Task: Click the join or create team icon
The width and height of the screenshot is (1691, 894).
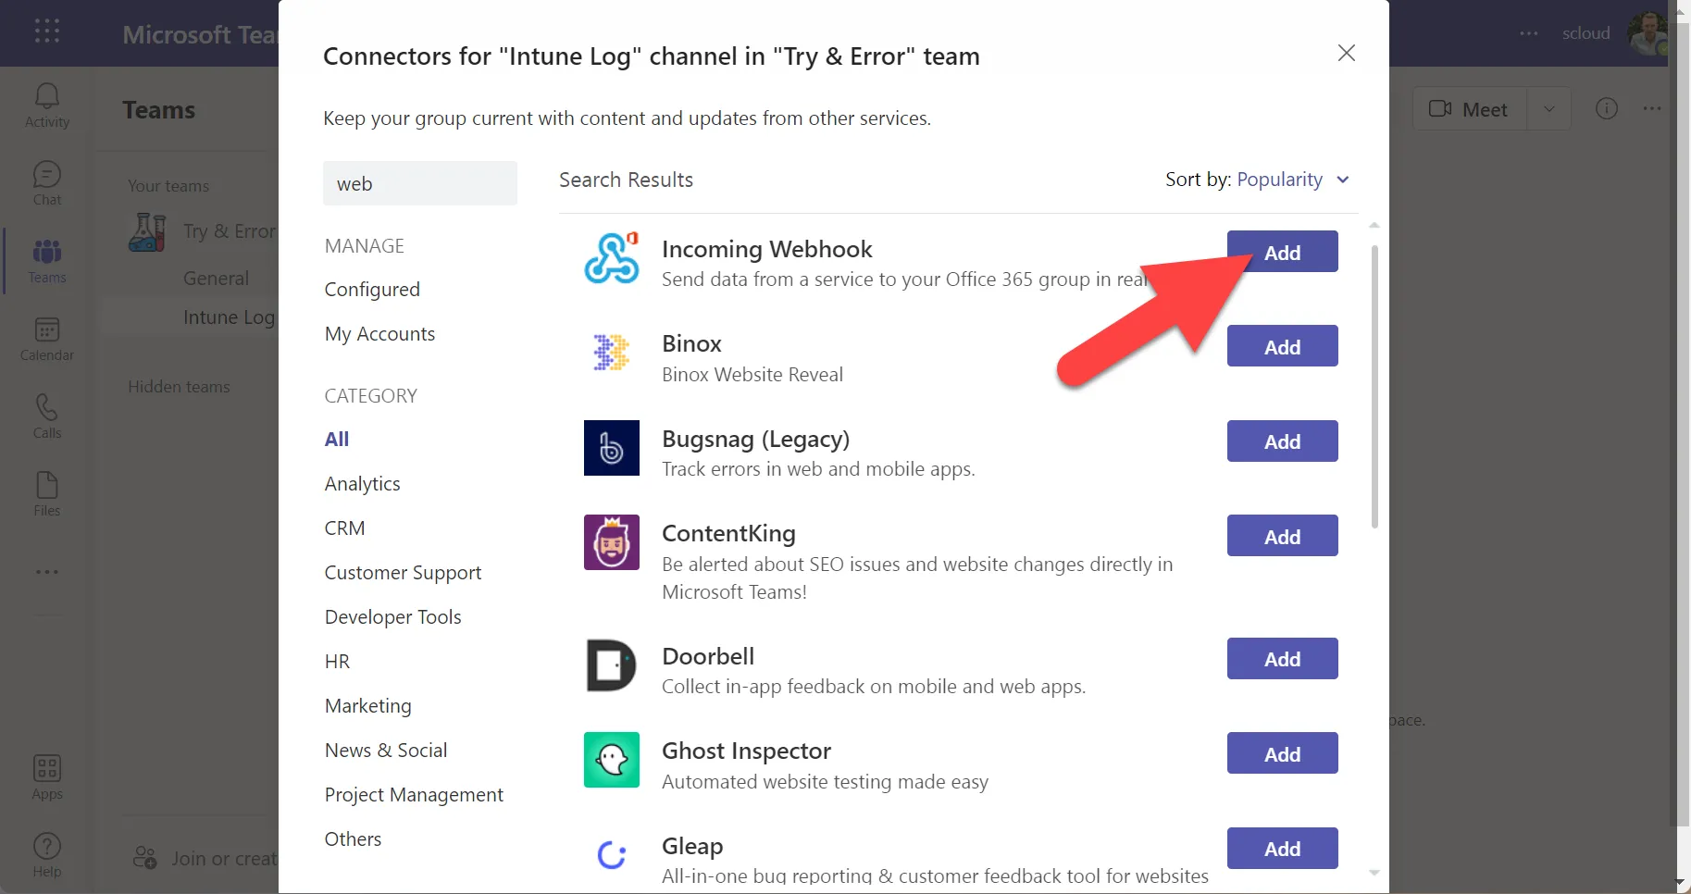Action: (x=145, y=858)
